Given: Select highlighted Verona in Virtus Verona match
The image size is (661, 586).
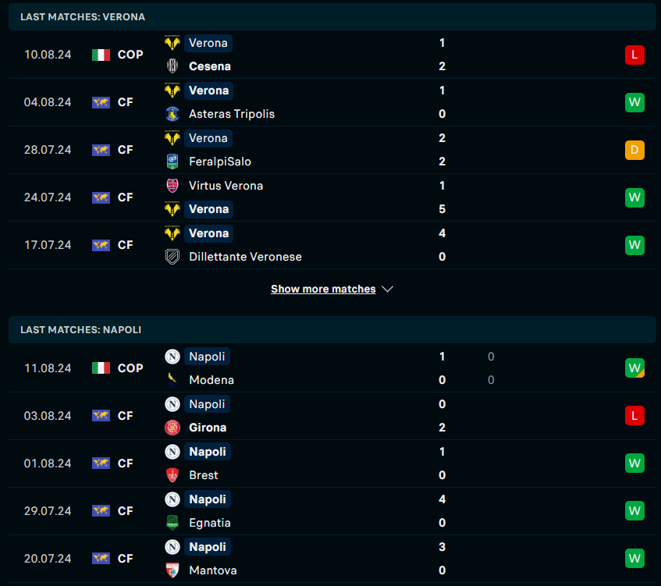Looking at the screenshot, I should 208,209.
